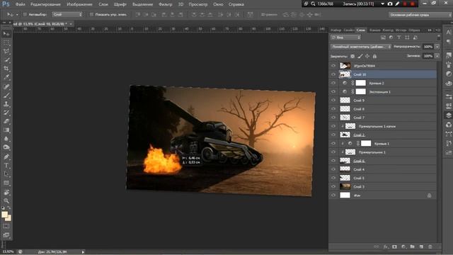453x255 pixels.
Task: Filter layers by type (T) icon
Action: coord(399,38)
